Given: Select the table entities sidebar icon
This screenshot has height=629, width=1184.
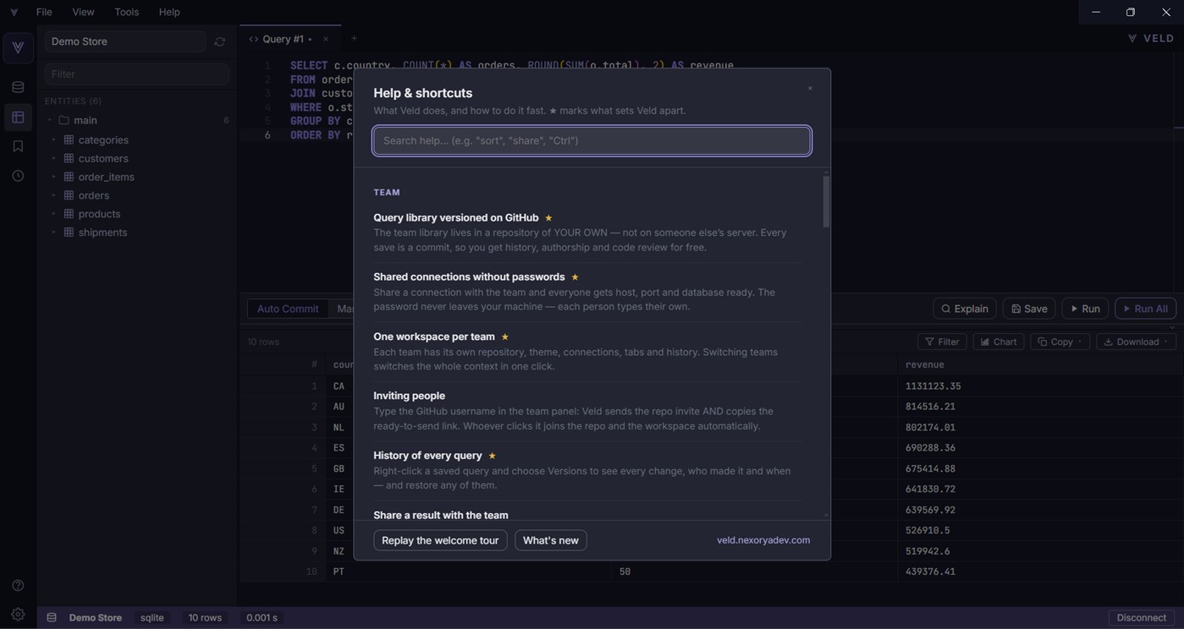Looking at the screenshot, I should pyautogui.click(x=18, y=117).
